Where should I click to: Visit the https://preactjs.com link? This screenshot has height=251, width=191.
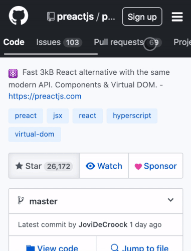(x=45, y=96)
